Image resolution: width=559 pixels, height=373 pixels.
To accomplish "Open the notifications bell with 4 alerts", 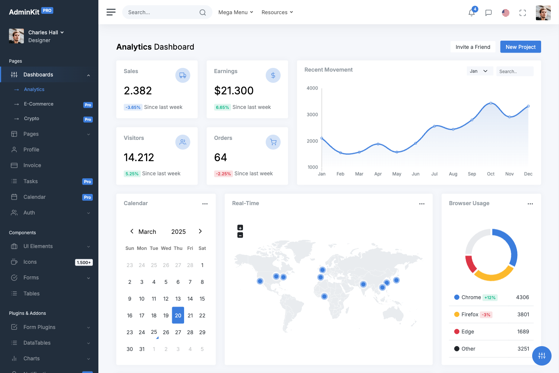I will tap(471, 12).
